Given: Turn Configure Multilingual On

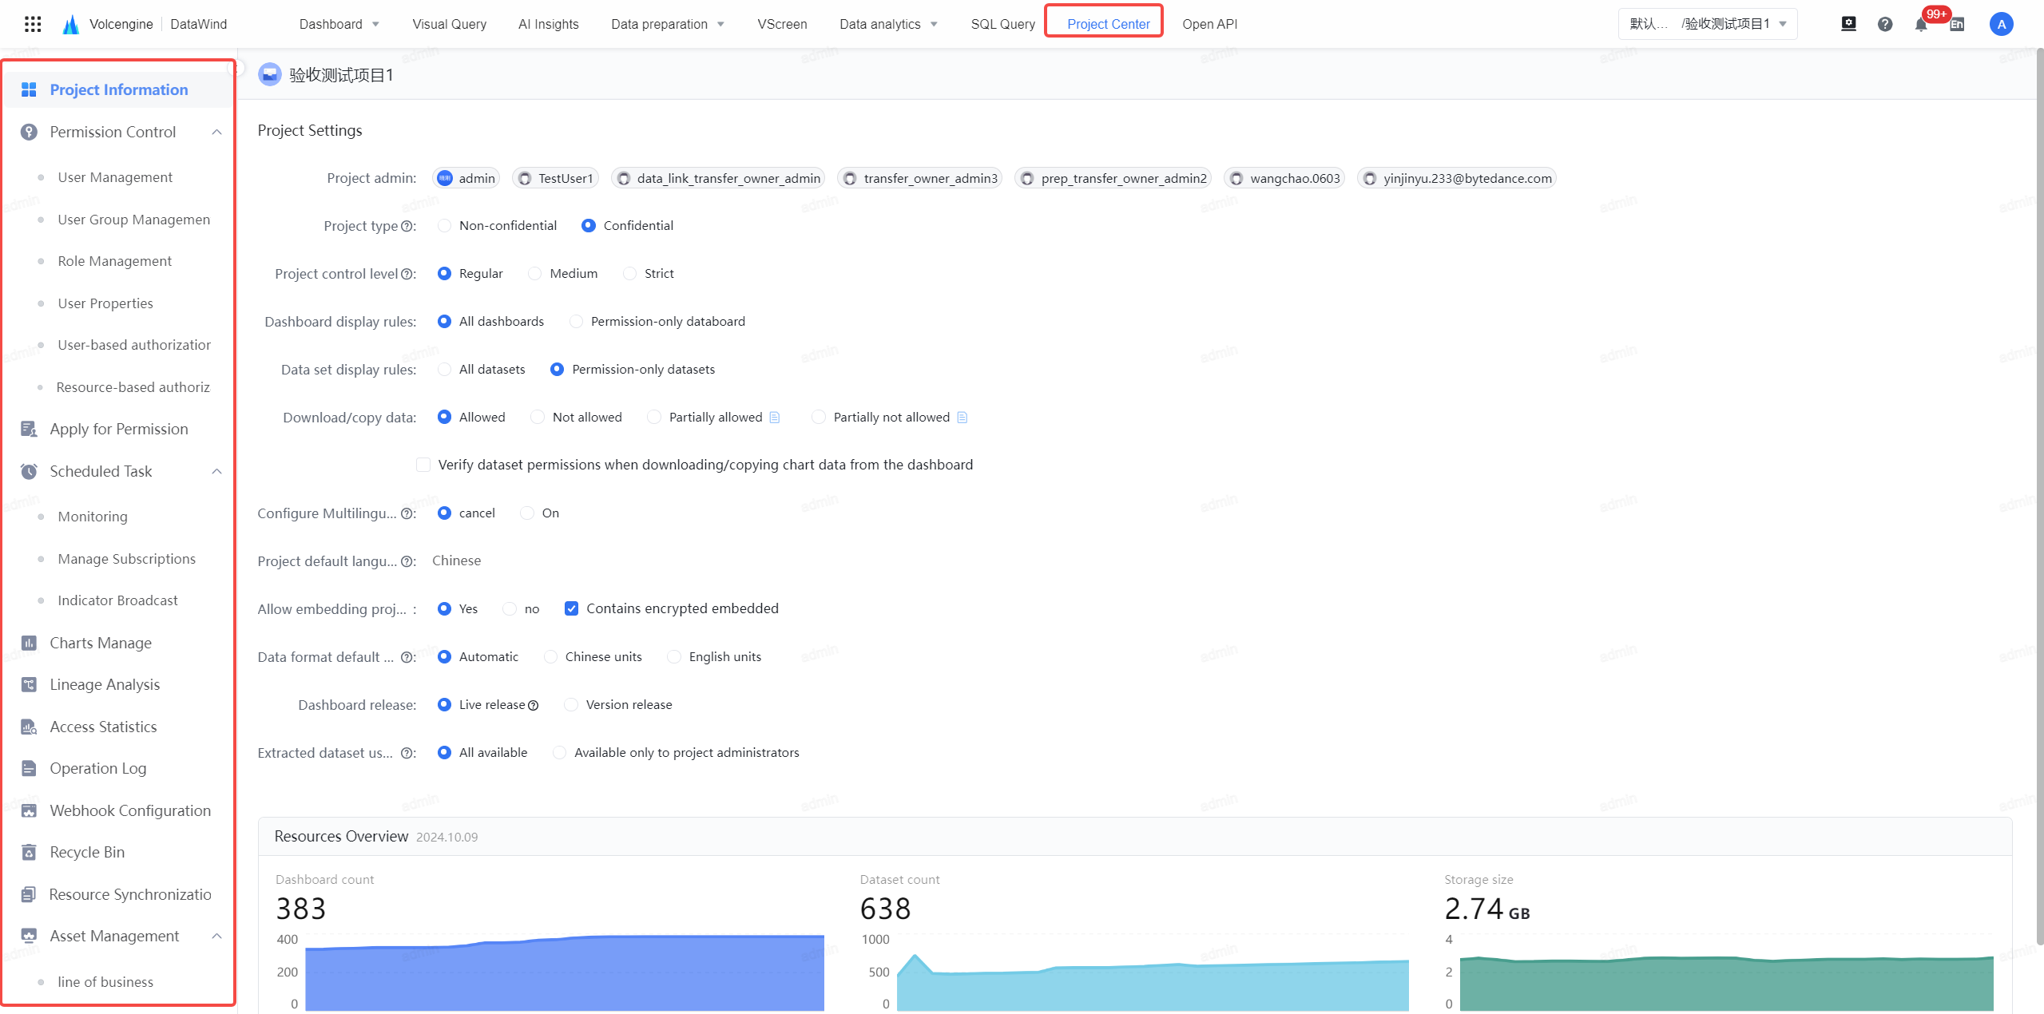Looking at the screenshot, I should [527, 513].
